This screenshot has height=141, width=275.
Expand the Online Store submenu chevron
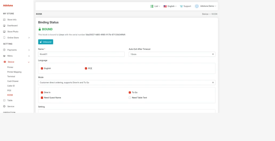tap(29, 38)
